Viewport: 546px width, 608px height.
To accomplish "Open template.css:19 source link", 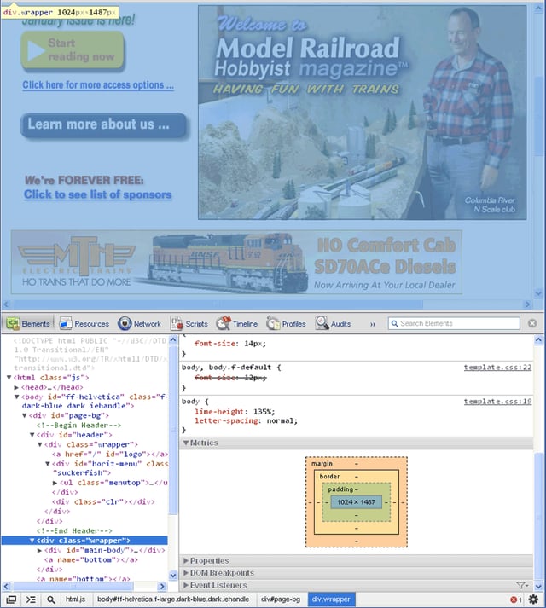I will (497, 402).
